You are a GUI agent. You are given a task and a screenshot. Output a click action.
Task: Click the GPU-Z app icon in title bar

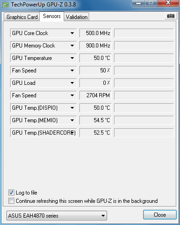(x=6, y=5)
